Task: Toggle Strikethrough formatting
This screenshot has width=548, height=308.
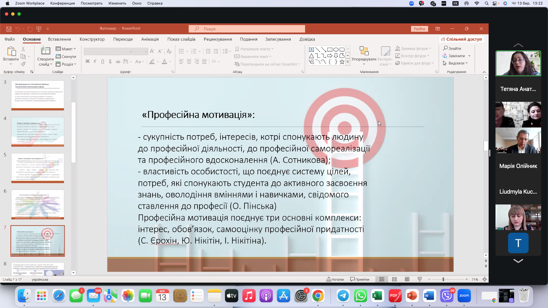Action: [x=118, y=61]
